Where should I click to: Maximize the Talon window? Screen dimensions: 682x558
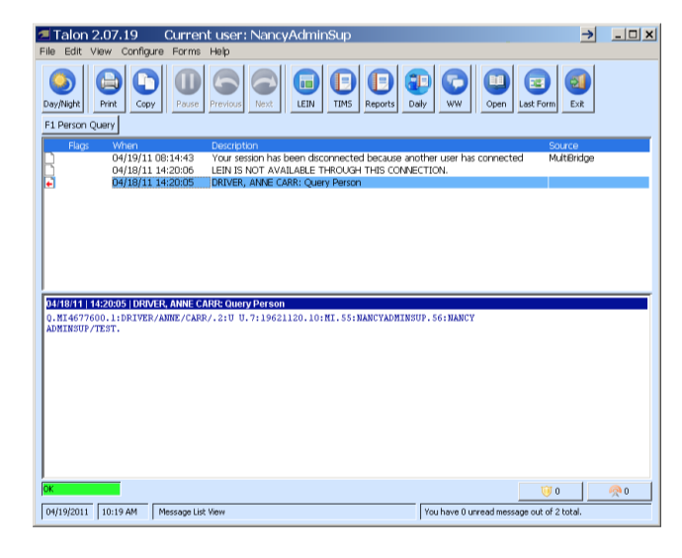[x=633, y=35]
